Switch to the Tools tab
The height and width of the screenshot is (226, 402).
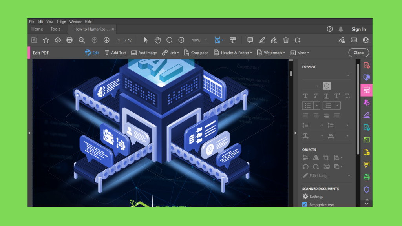click(x=55, y=29)
